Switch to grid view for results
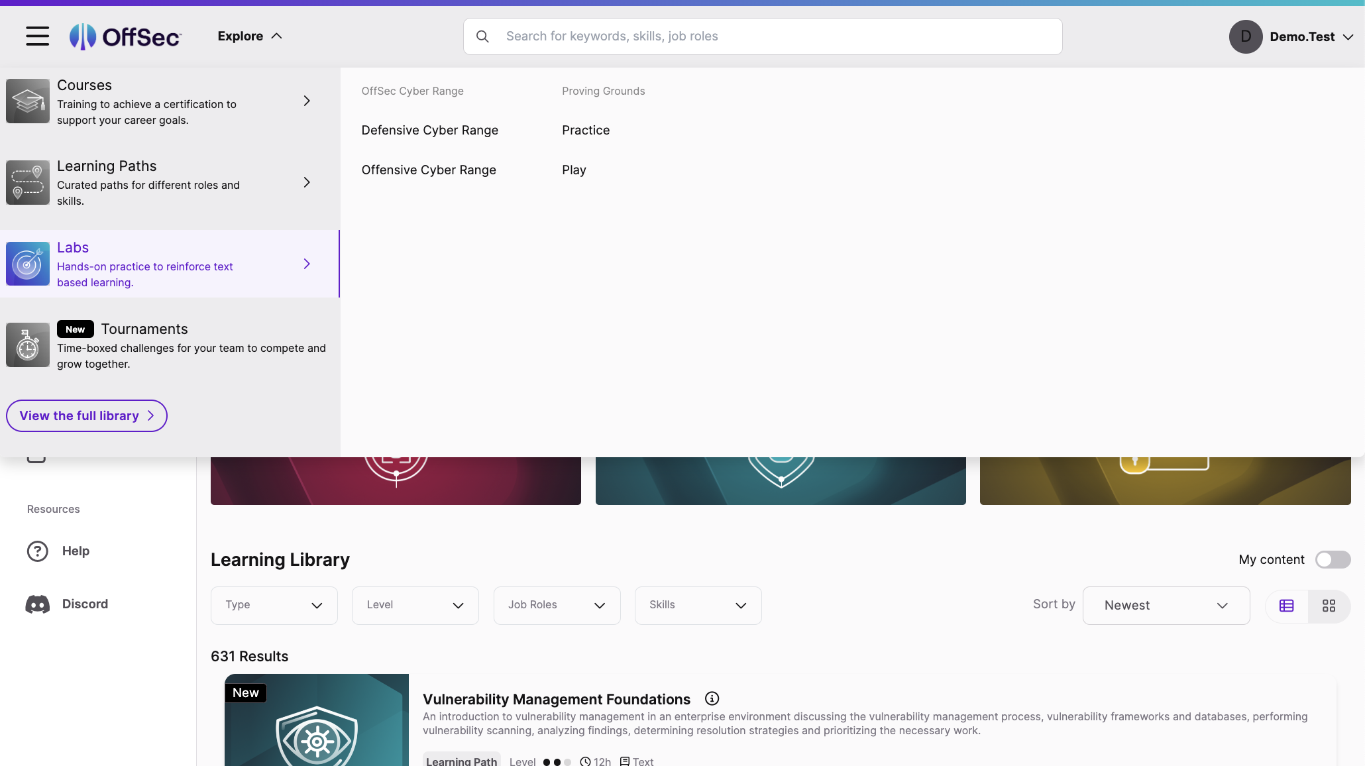Image resolution: width=1365 pixels, height=766 pixels. [x=1329, y=605]
